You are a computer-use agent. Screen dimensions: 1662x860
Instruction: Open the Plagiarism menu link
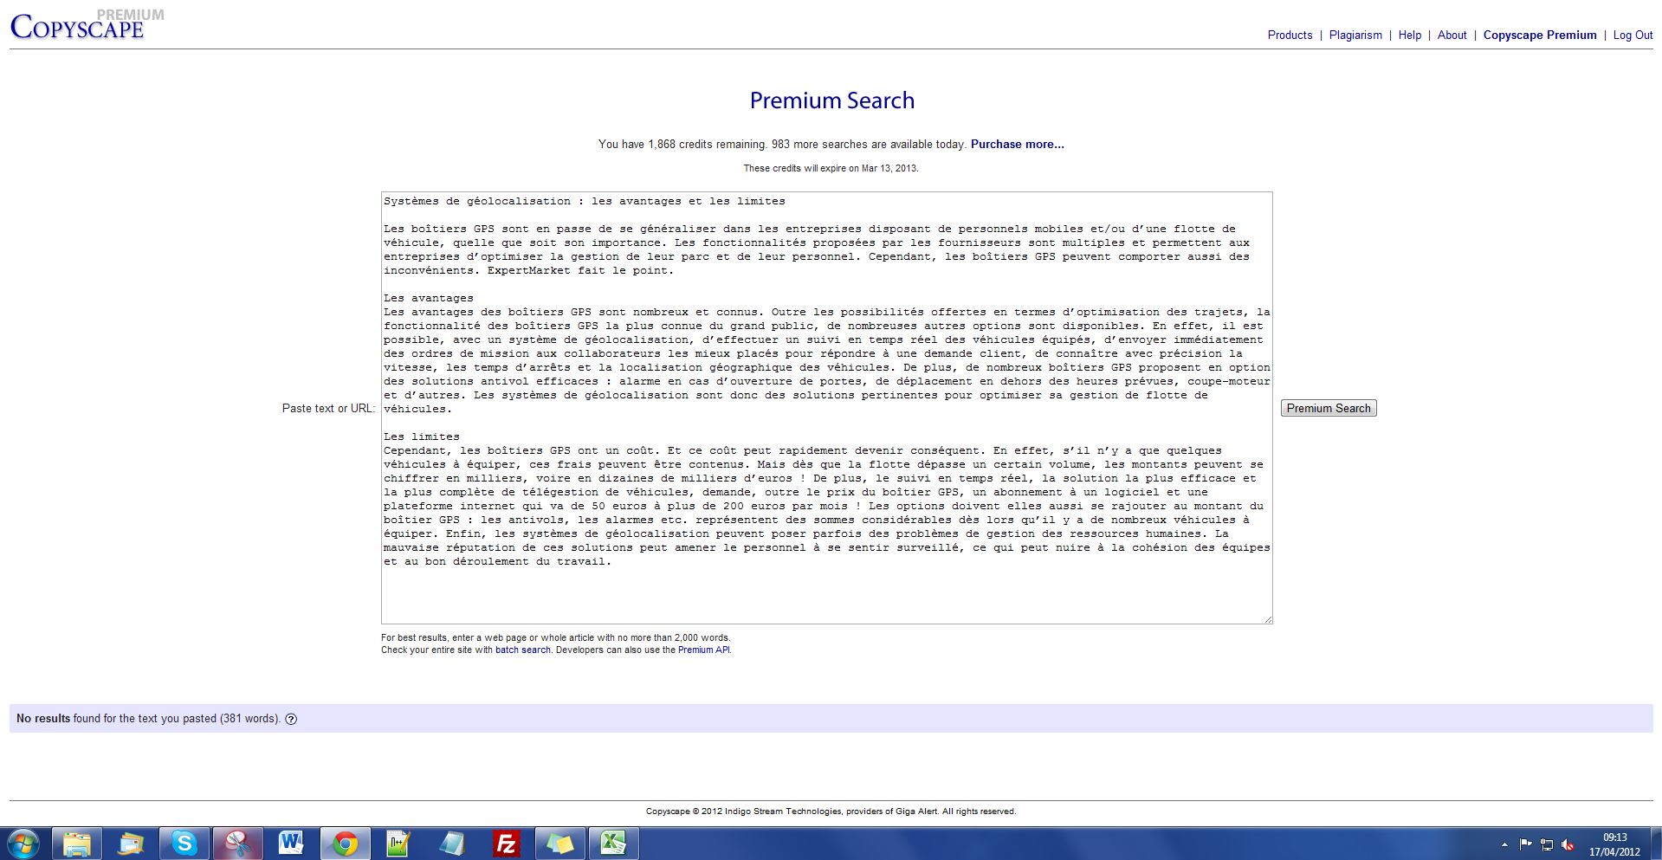(1355, 36)
